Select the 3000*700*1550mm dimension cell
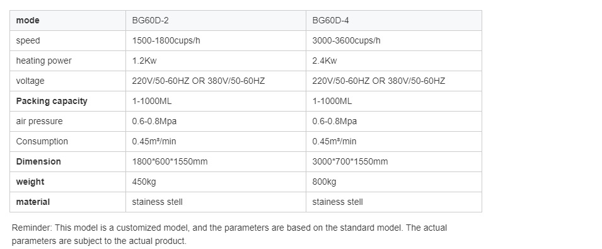Viewport: 602px width, 249px height. (x=394, y=161)
